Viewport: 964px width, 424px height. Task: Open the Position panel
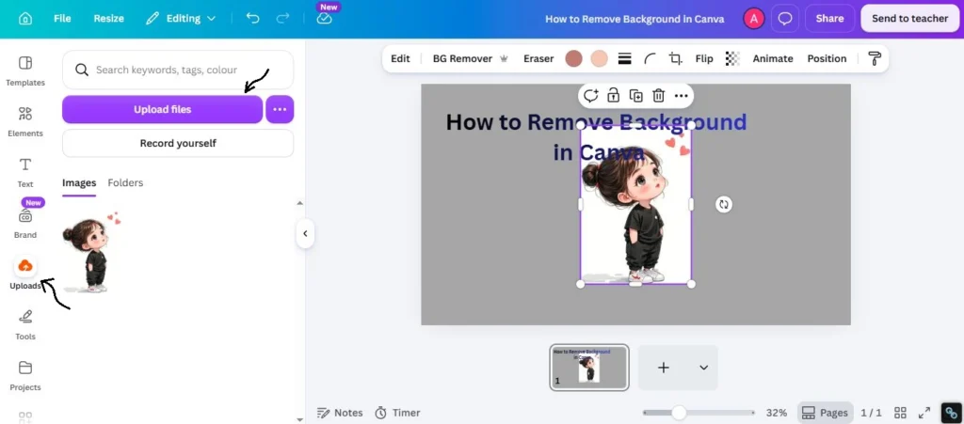click(827, 59)
